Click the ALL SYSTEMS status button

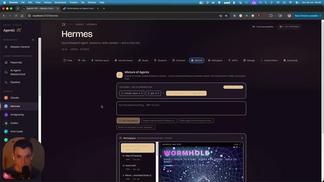tap(289, 27)
